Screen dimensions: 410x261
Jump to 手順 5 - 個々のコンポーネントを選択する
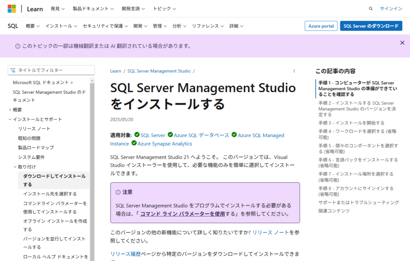pos(358,148)
